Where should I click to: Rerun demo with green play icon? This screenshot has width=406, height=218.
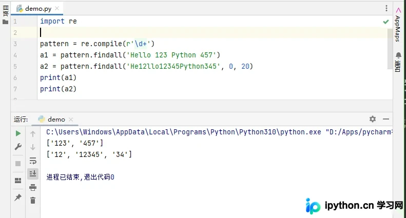18,133
